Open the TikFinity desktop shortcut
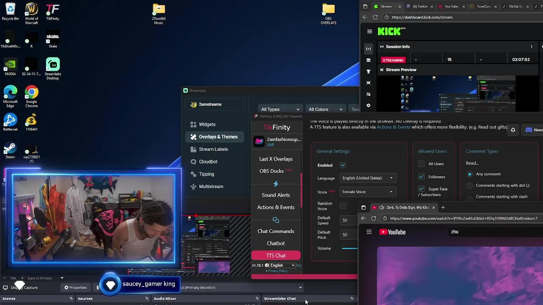Viewport: 543px width, 305px height. pyautogui.click(x=53, y=12)
